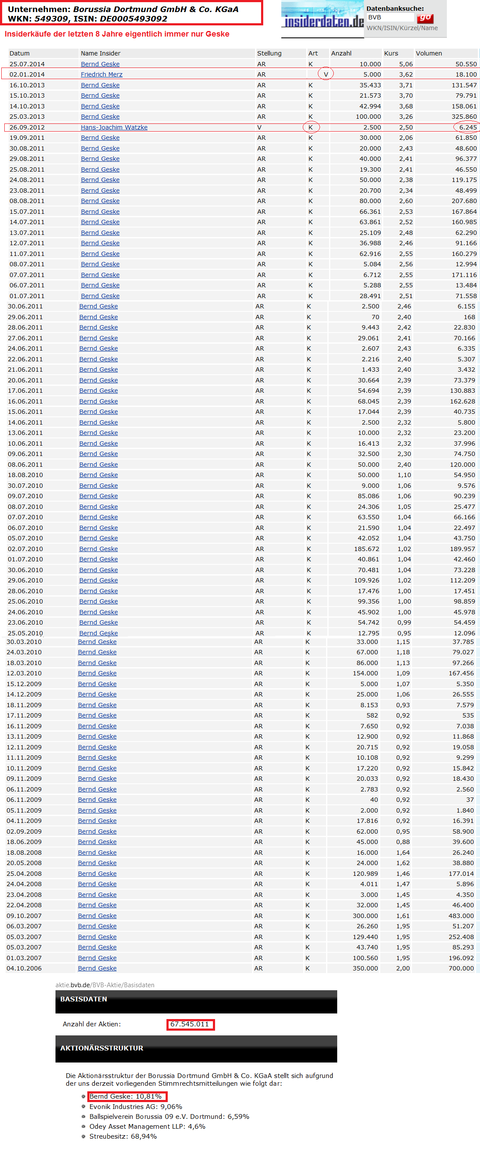
Task: Open Bernd Geske link in 12.03.2010 row
Action: point(97,673)
